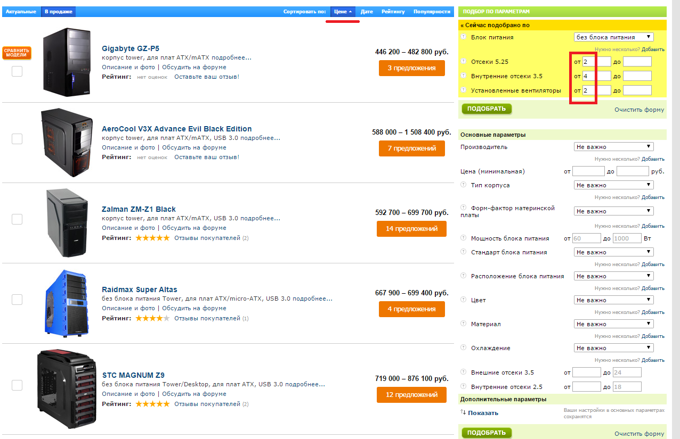The image size is (680, 439).
Task: Check the compare box for Zalman ZM-Z1 Black
Action: tap(17, 219)
